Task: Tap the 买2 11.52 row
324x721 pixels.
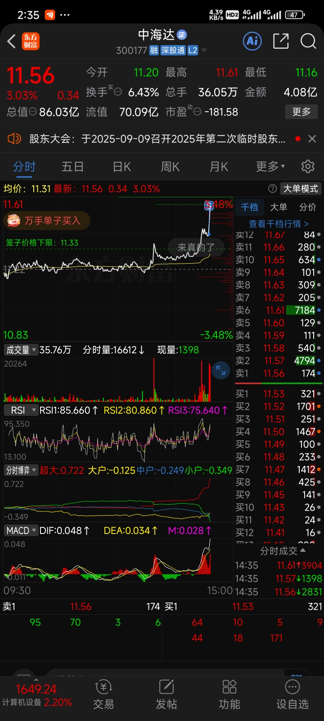Action: pyautogui.click(x=279, y=406)
